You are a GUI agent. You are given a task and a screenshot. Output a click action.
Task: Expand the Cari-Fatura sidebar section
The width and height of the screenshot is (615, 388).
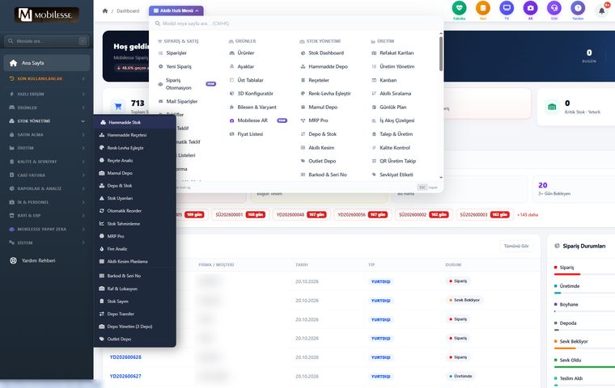pos(47,175)
